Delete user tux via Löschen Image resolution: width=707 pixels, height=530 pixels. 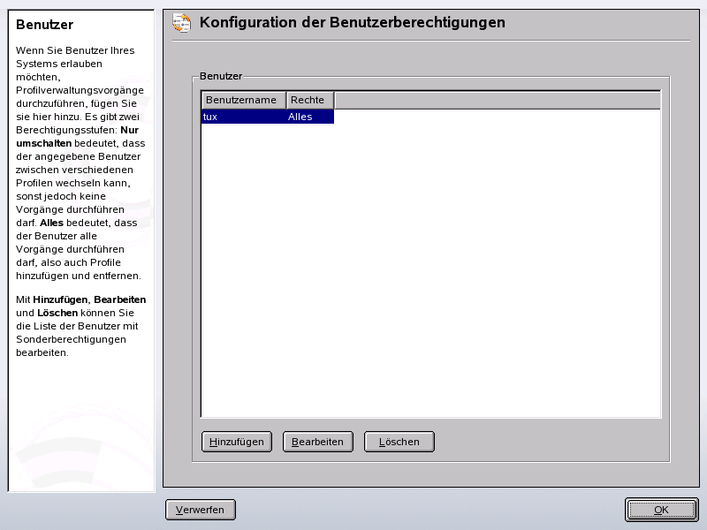point(399,441)
